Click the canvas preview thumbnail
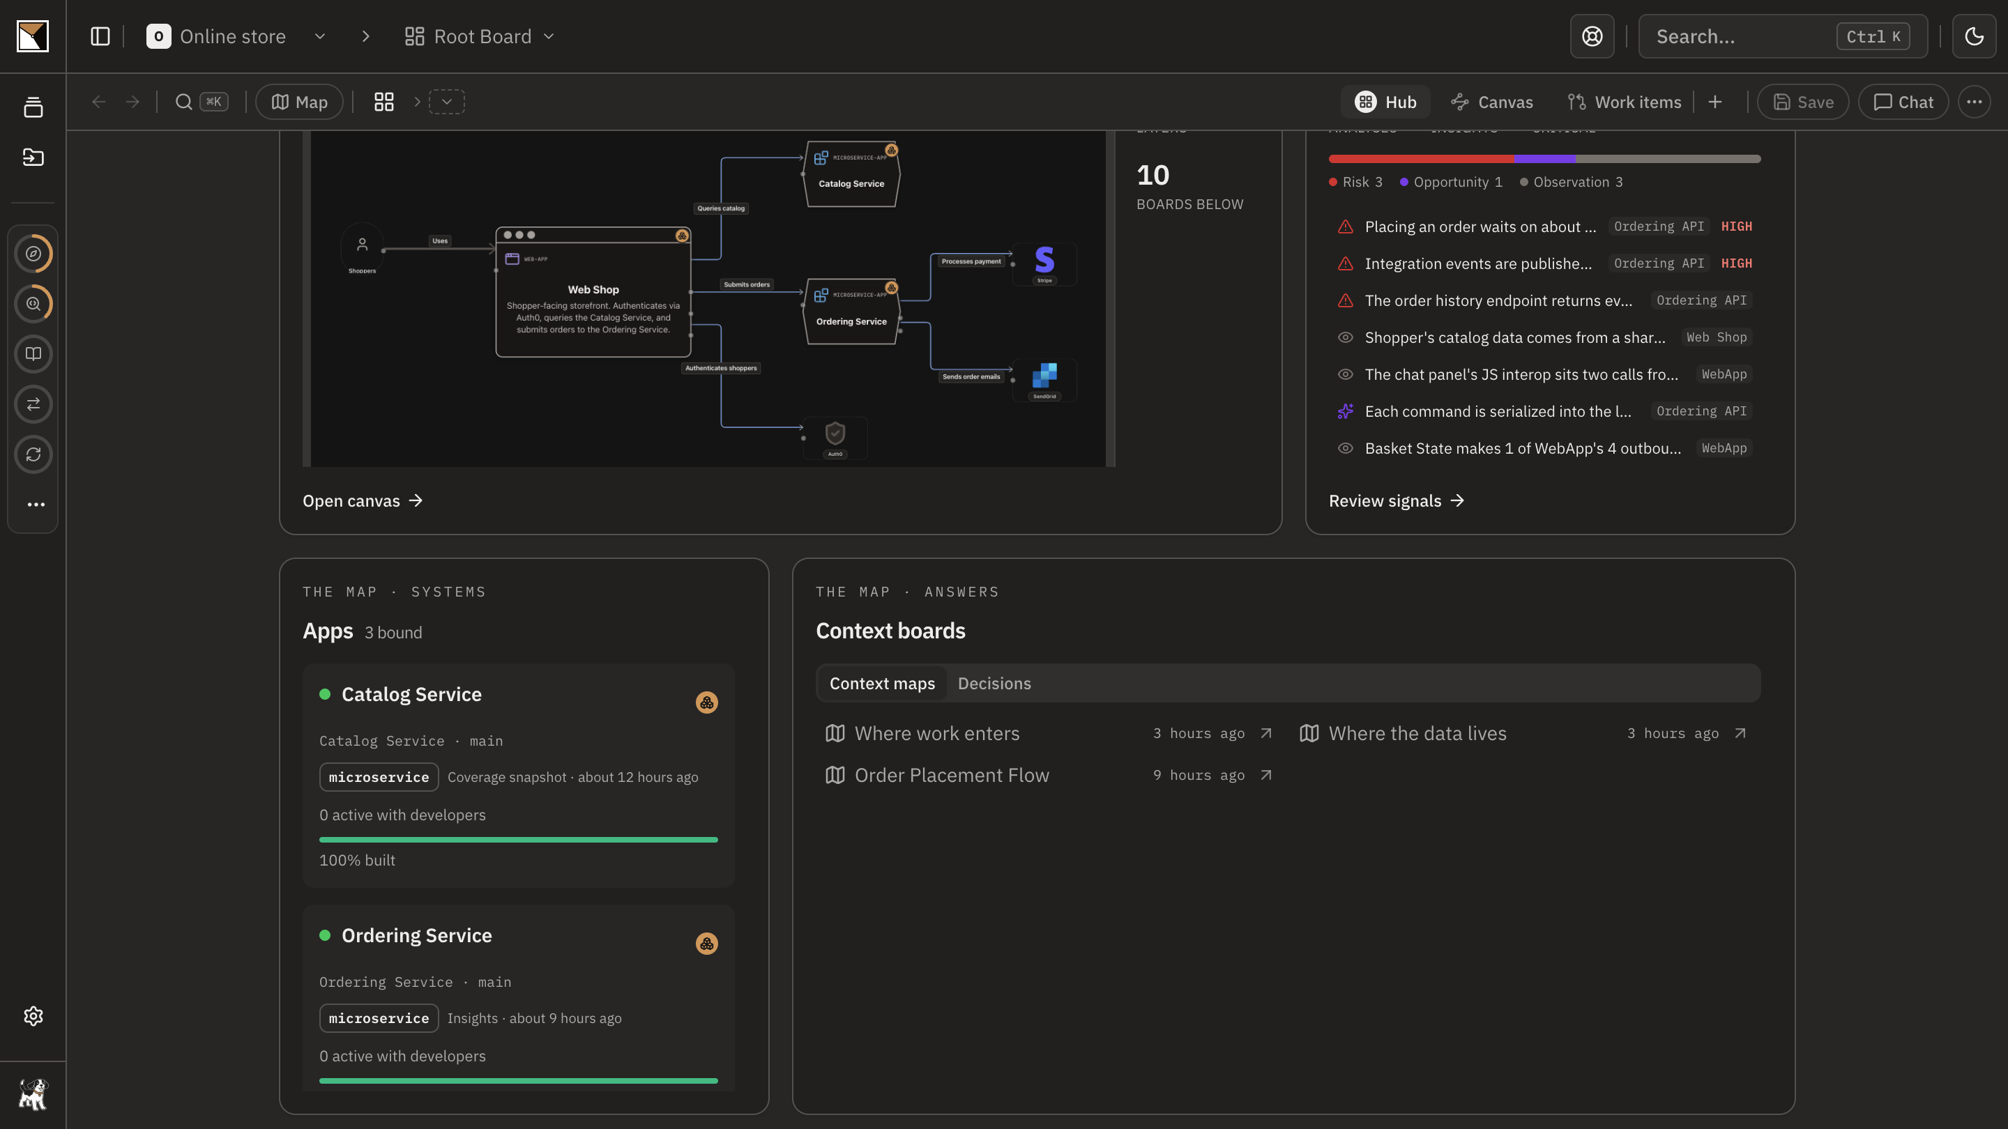2008x1129 pixels. pyautogui.click(x=708, y=298)
